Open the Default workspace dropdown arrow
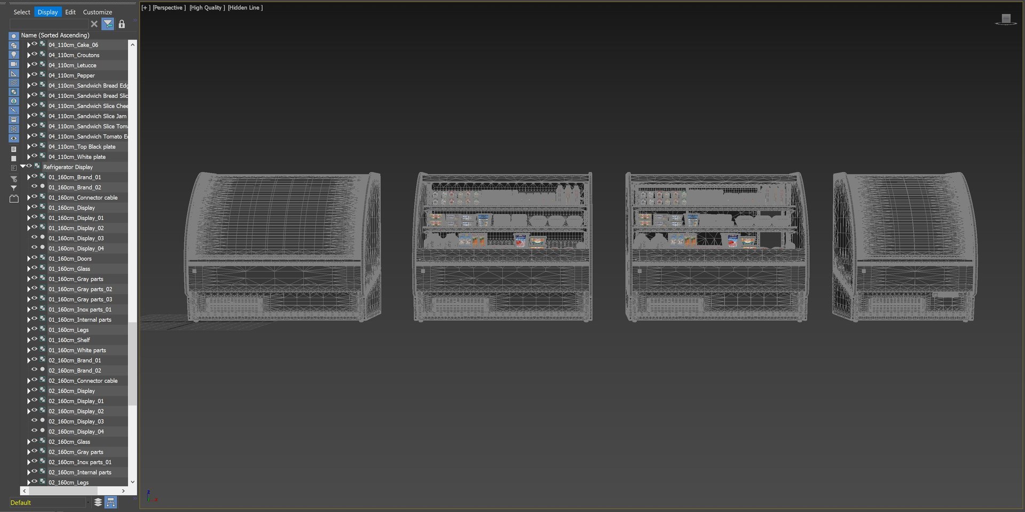Screen dimensions: 1025x512 [88, 502]
